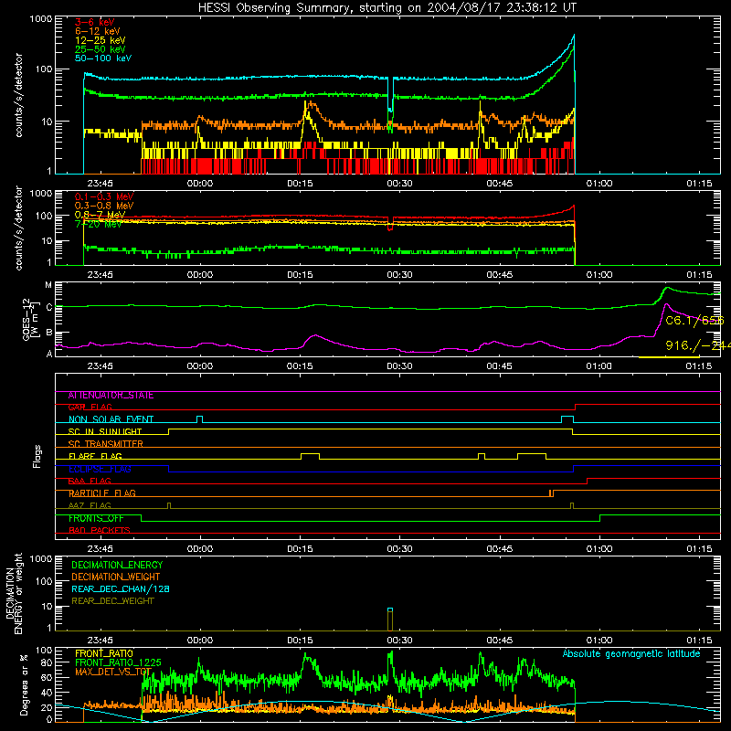Select the PARTICLE_FLAG label

pyautogui.click(x=102, y=493)
